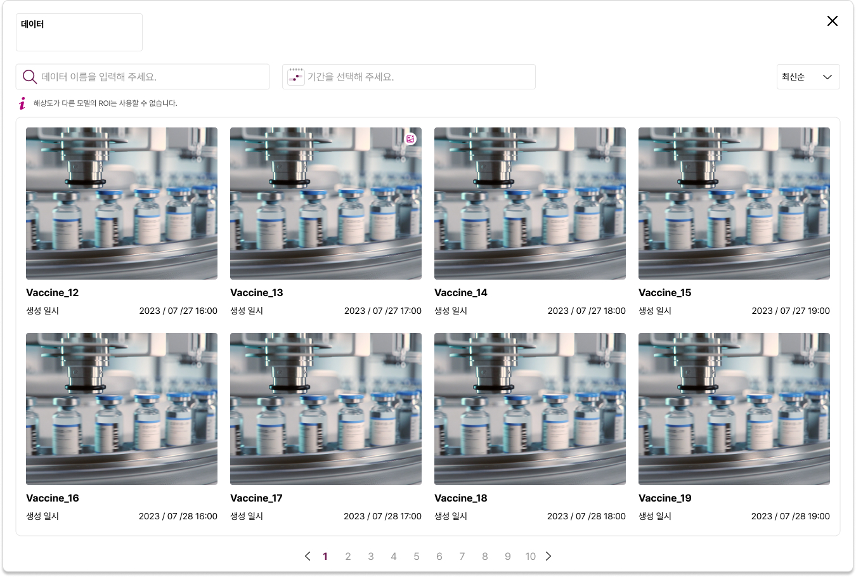Go to page 8
856x577 pixels.
[485, 556]
